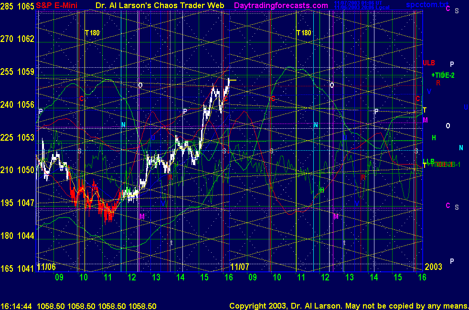Click the "195 1047" price axis label
This screenshot has width=469, height=310.
tap(17, 203)
